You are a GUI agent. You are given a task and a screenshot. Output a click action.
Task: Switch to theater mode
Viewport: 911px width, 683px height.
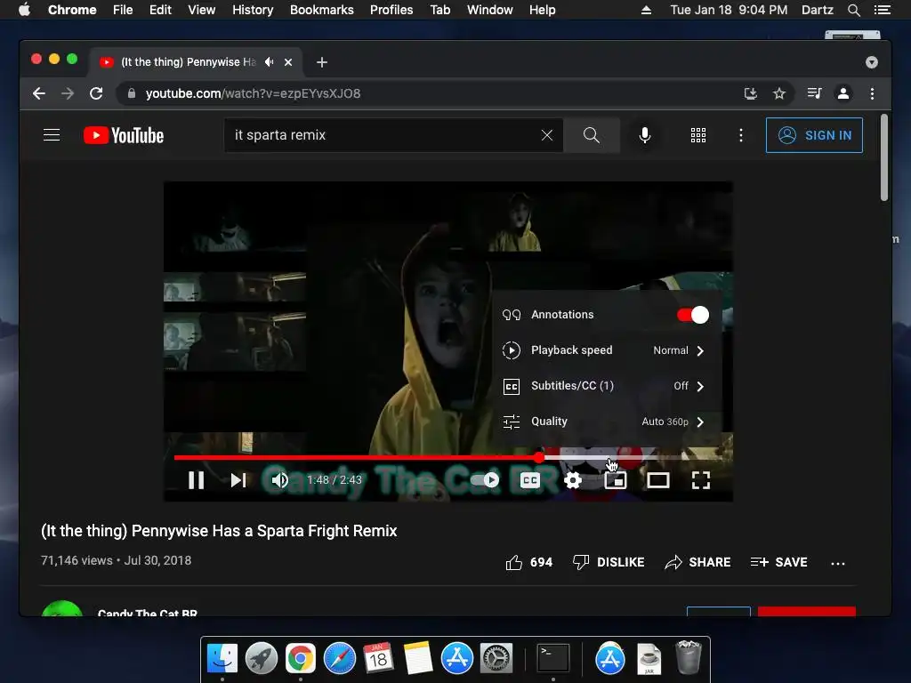coord(658,480)
